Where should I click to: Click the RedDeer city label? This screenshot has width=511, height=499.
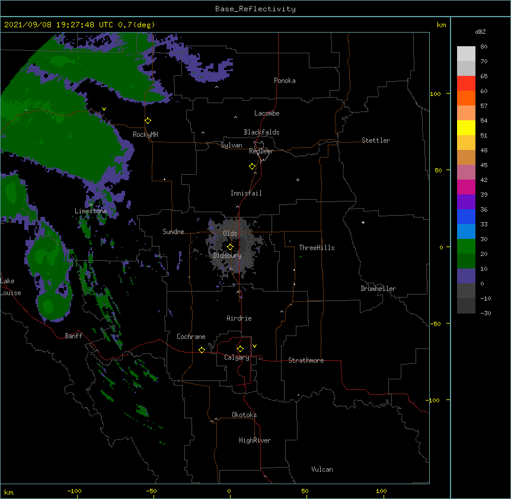click(x=261, y=151)
